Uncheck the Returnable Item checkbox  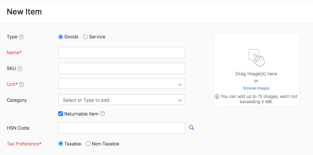(60, 114)
